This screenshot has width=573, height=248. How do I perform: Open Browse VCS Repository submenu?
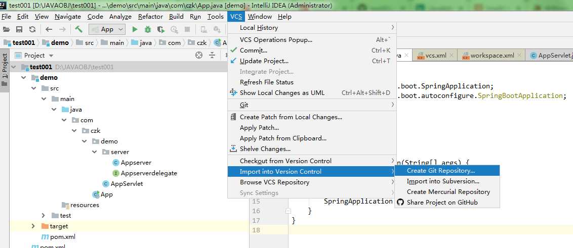312,182
